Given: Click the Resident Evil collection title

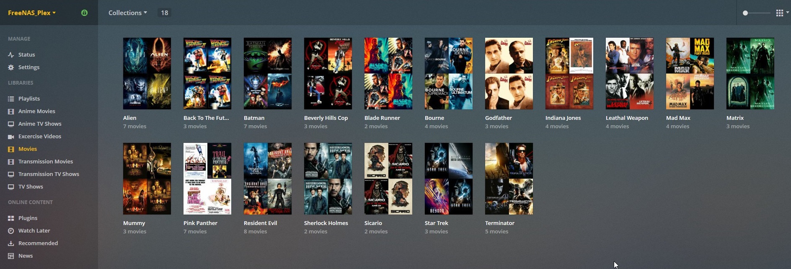Looking at the screenshot, I should pos(261,223).
